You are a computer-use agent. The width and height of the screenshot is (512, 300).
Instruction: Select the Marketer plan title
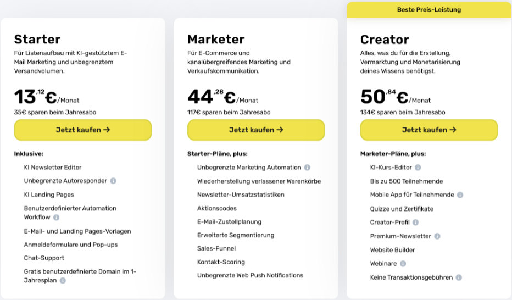pyautogui.click(x=216, y=40)
